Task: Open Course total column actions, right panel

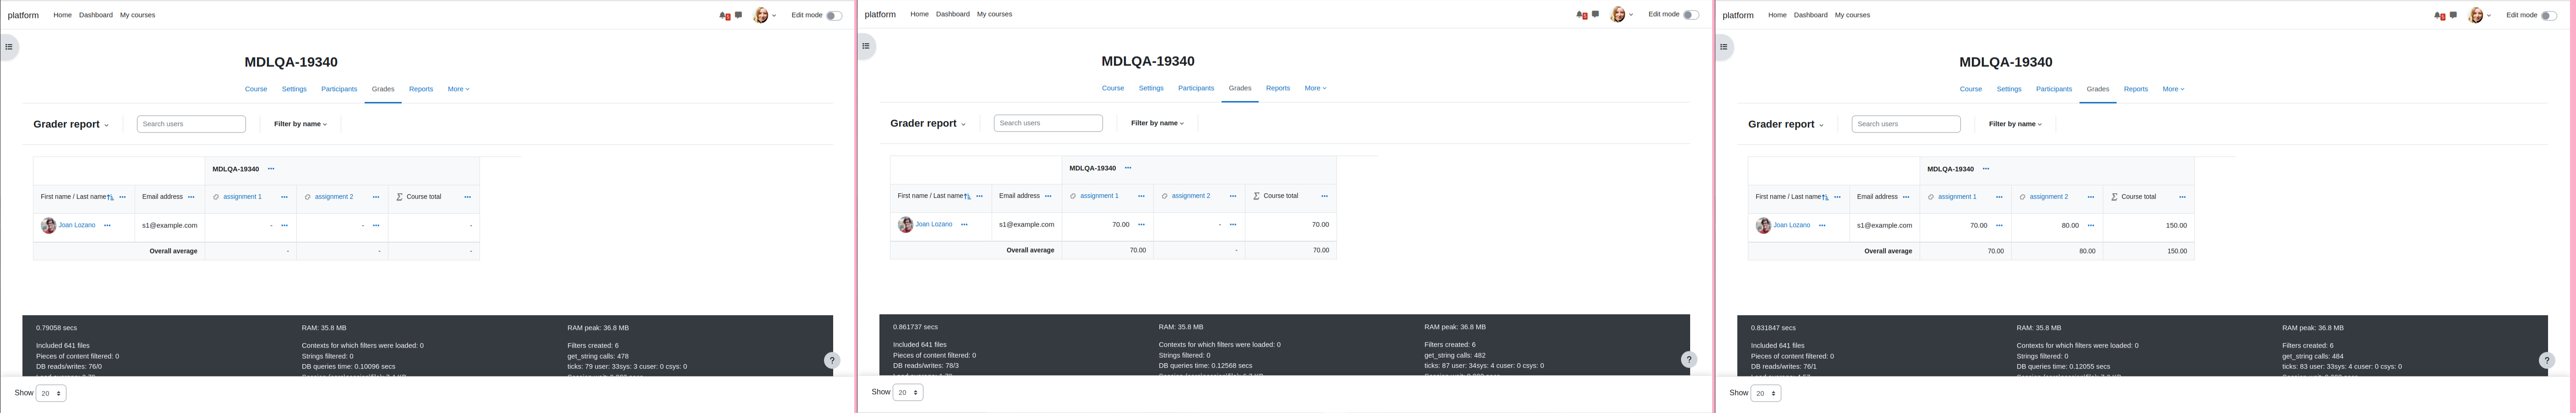Action: (x=2182, y=197)
